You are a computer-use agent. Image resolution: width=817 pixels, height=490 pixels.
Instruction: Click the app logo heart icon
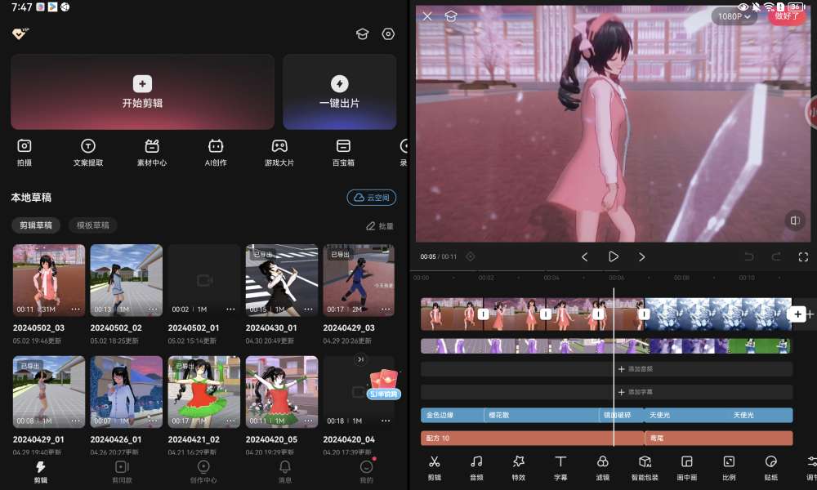[x=20, y=33]
